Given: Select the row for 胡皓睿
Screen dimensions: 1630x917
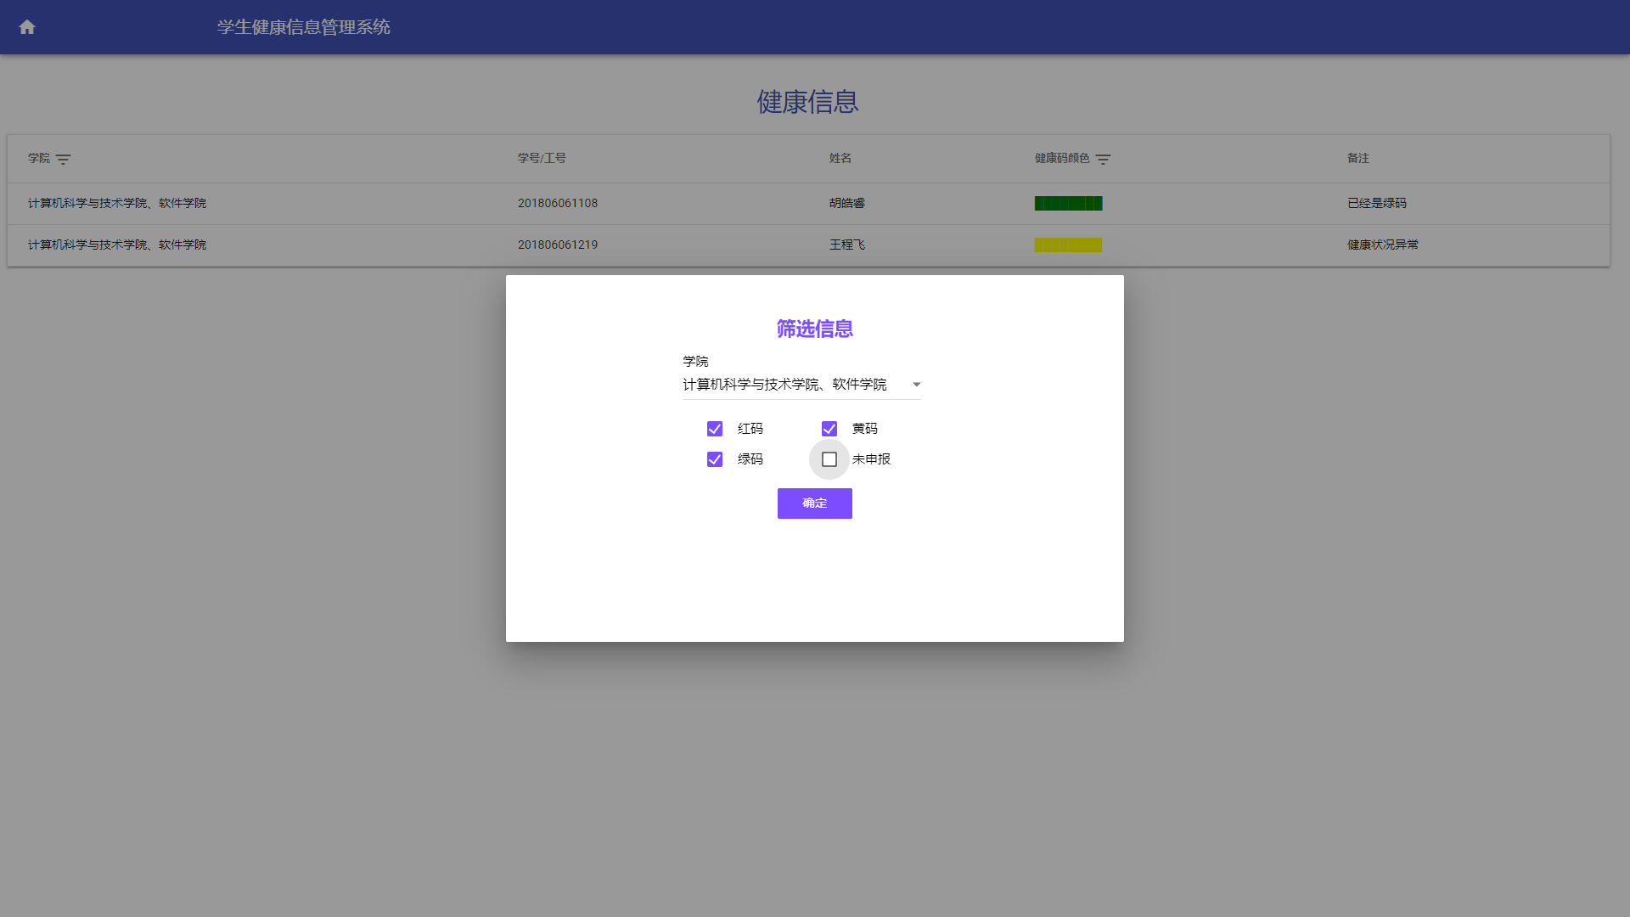Looking at the screenshot, I should 846,204.
